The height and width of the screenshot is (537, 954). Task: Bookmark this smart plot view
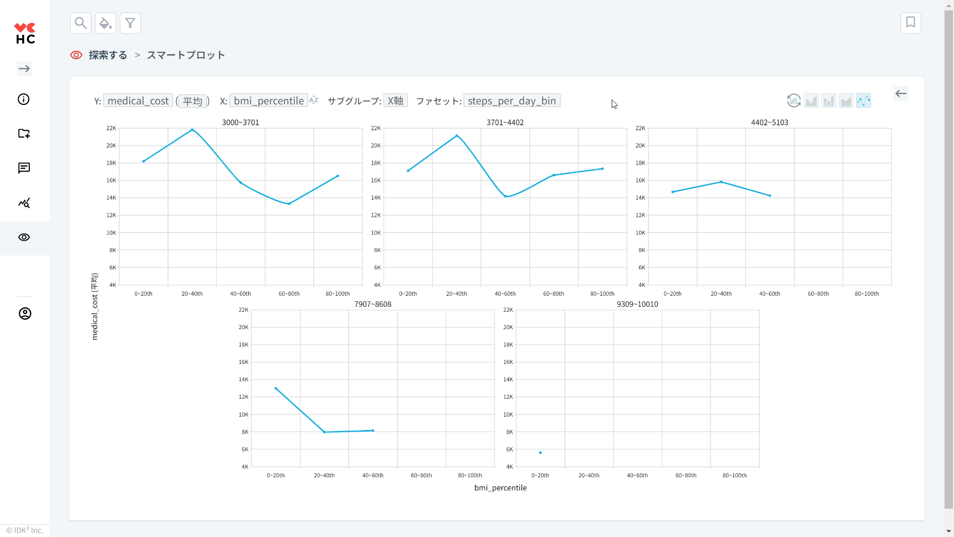[910, 23]
